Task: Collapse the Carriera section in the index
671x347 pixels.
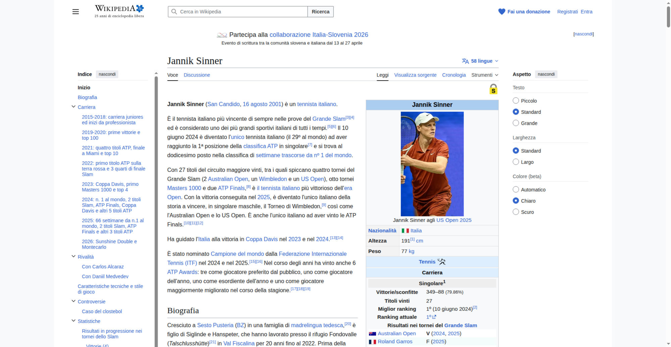Action: pos(73,107)
